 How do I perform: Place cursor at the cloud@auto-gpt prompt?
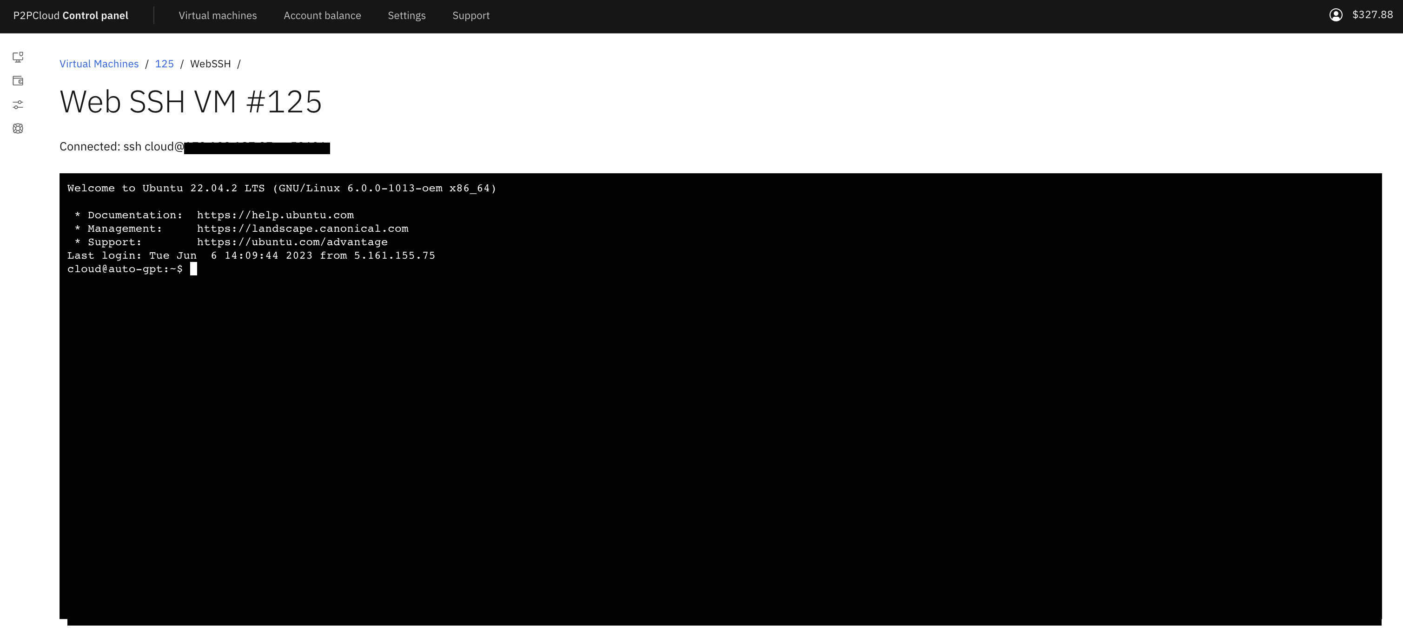tap(194, 268)
